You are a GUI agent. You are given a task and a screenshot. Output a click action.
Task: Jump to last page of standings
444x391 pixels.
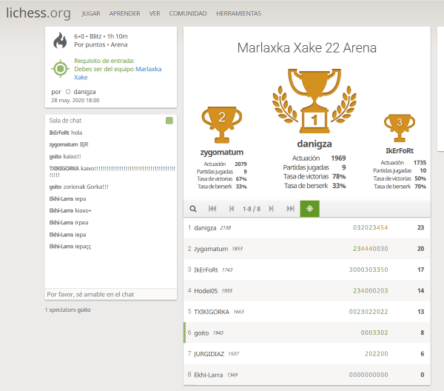coord(290,209)
